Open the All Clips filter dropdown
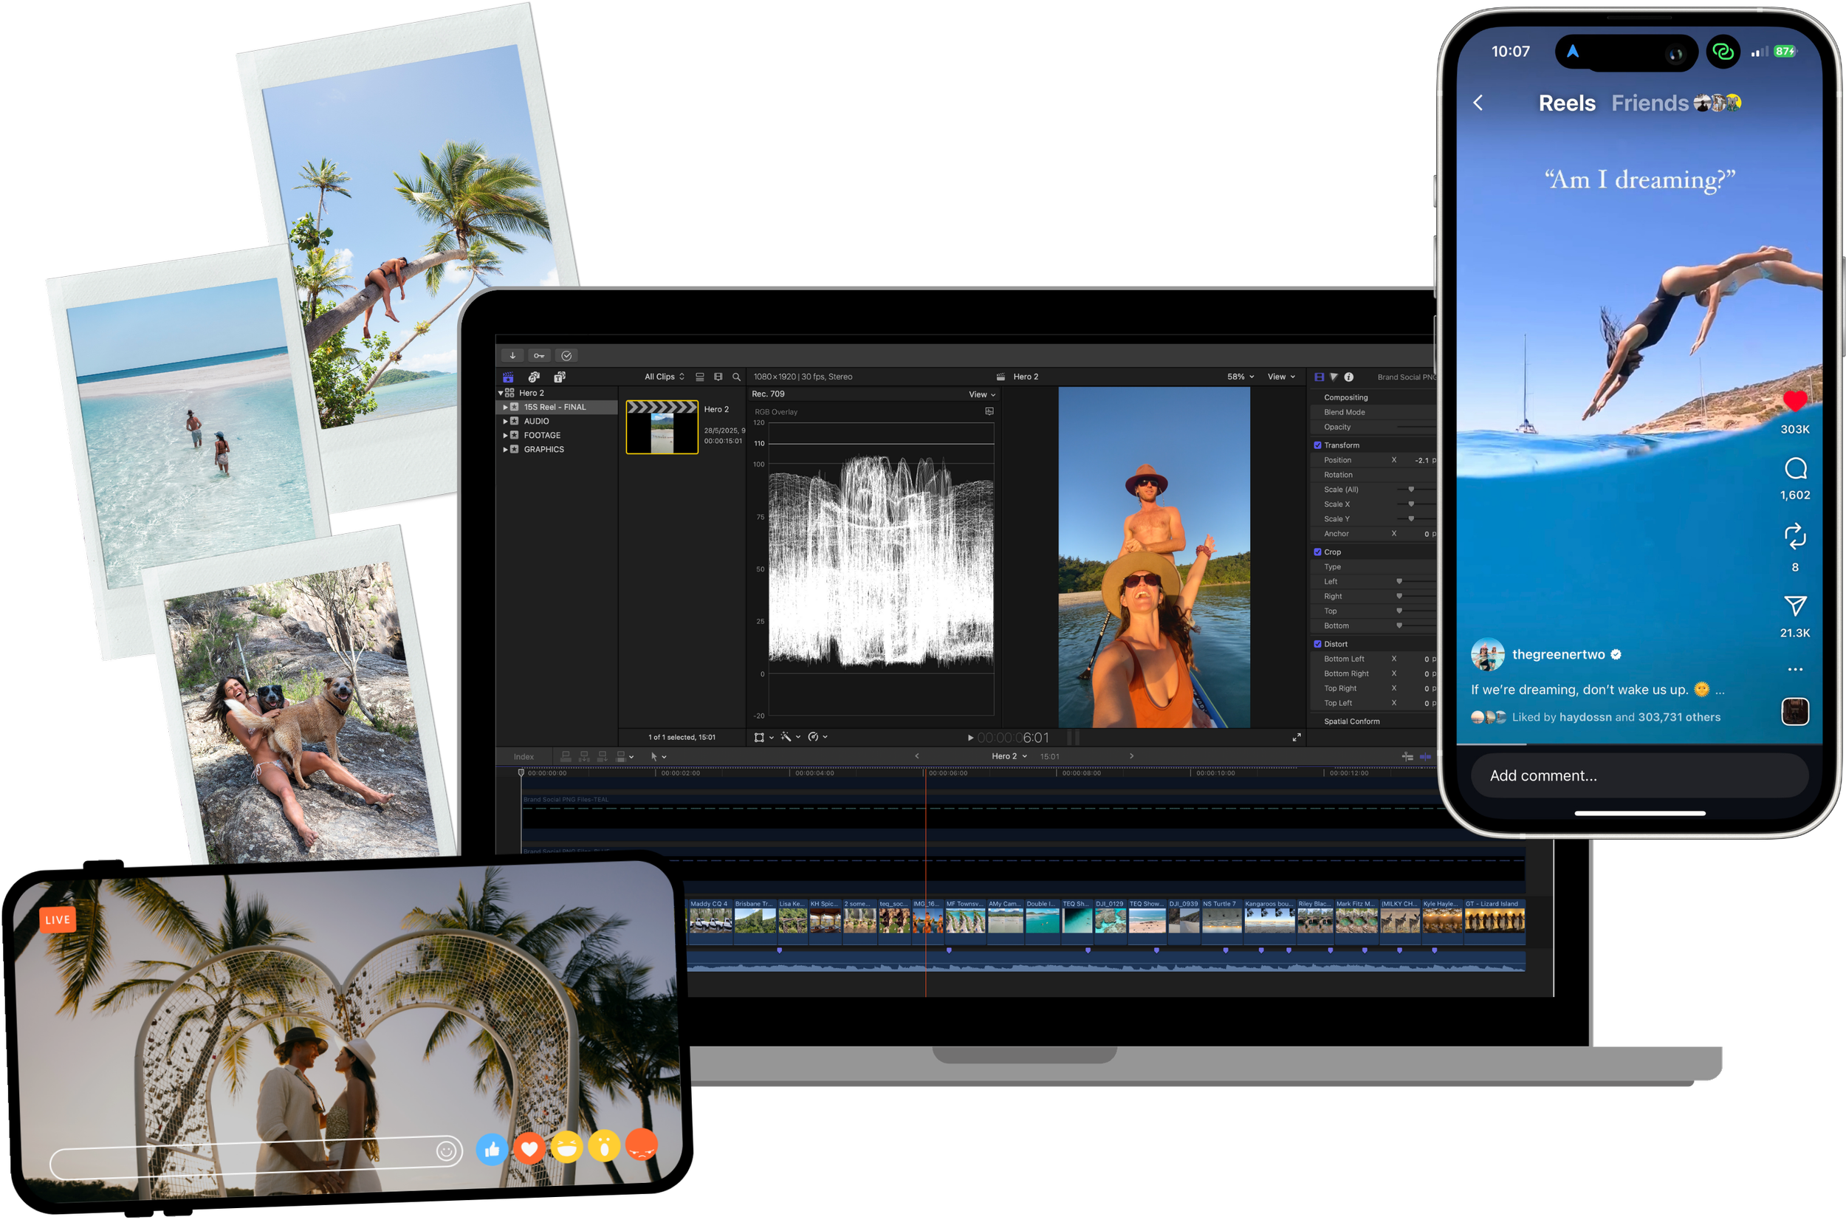The height and width of the screenshot is (1231, 1846). (x=664, y=377)
